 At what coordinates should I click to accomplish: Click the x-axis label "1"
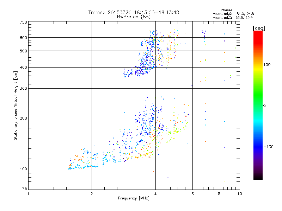pyautogui.click(x=28, y=194)
